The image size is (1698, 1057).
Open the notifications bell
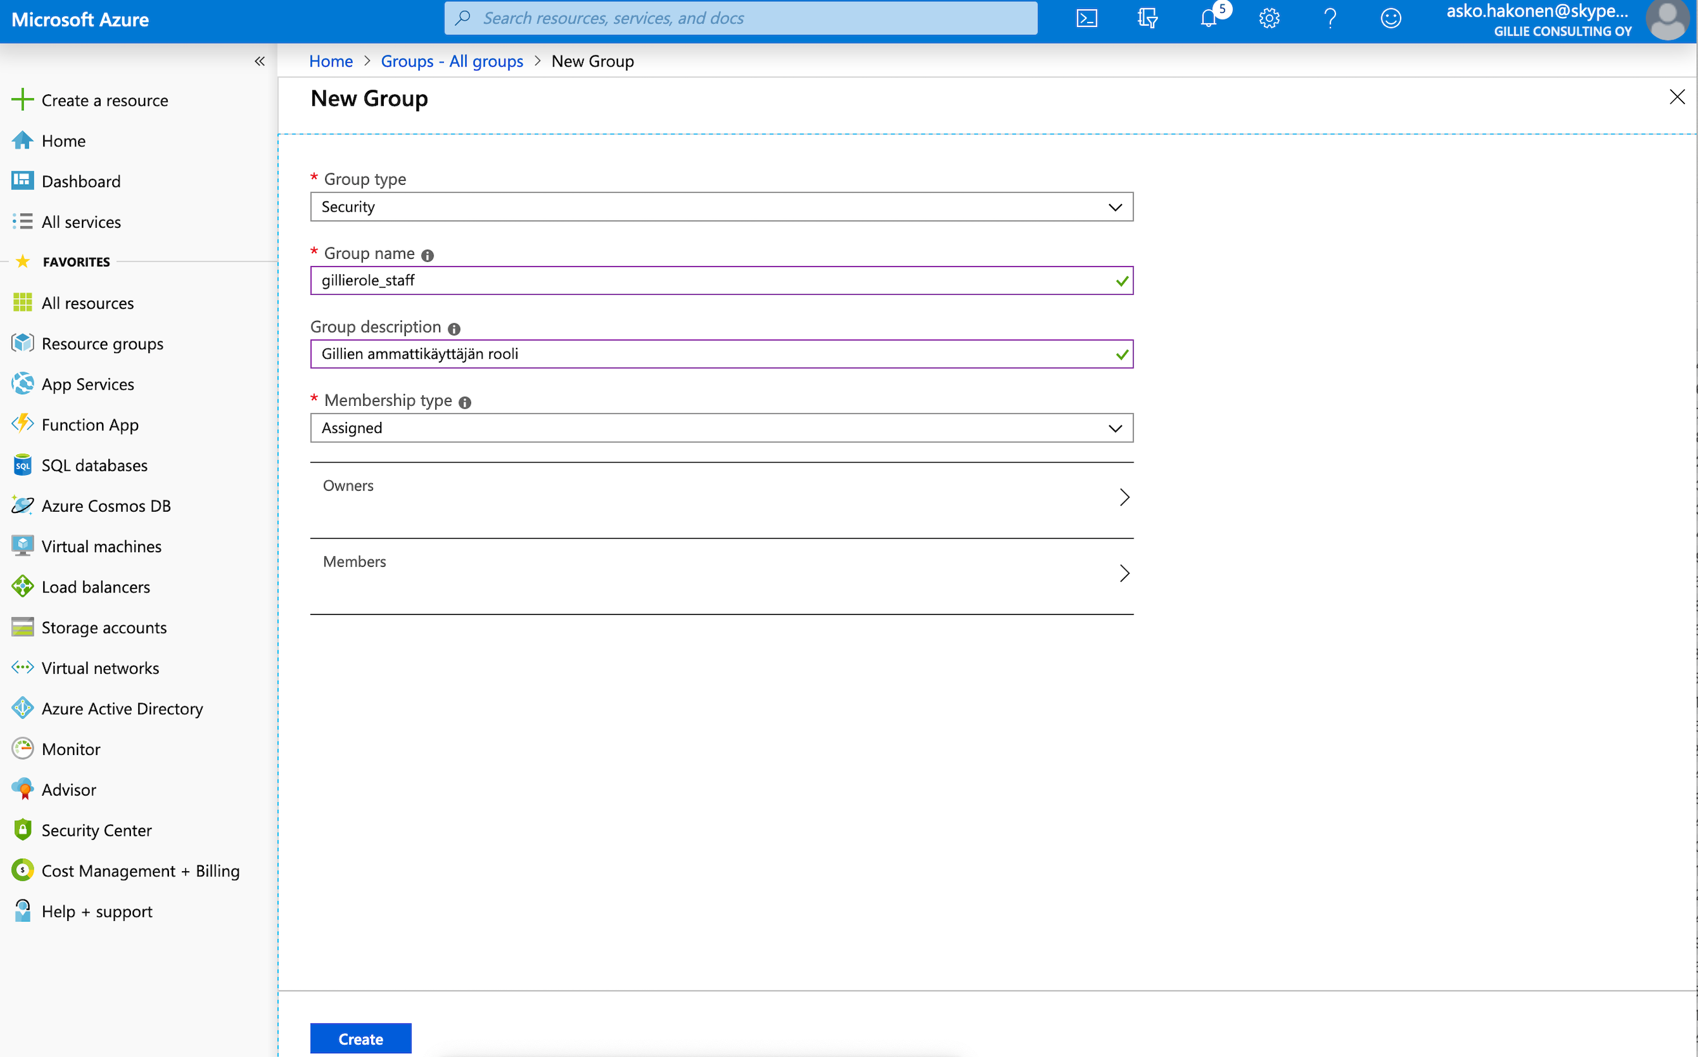tap(1208, 18)
